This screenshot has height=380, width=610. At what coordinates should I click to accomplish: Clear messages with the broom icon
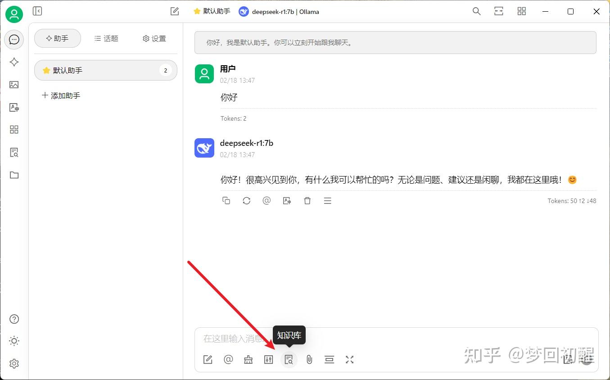coord(249,360)
